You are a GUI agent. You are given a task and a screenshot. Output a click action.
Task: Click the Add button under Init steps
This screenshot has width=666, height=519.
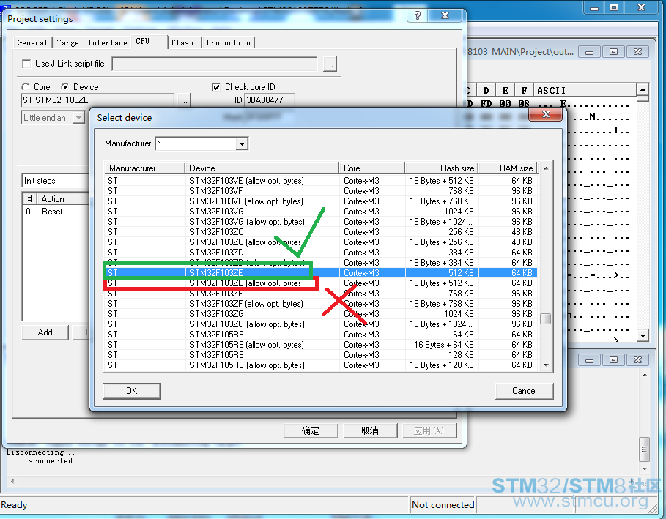[x=45, y=332]
